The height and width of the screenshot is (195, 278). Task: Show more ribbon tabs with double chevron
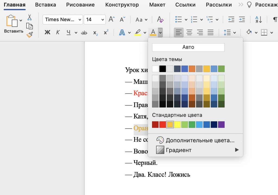coord(241,5)
